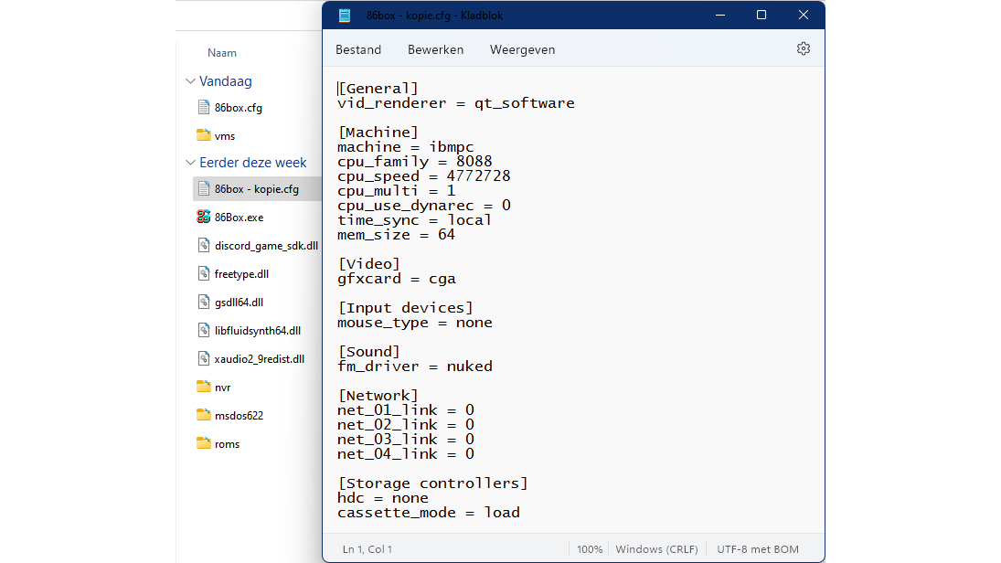Open Notepad settings gear icon
Screen dimensions: 1001x563
point(803,49)
